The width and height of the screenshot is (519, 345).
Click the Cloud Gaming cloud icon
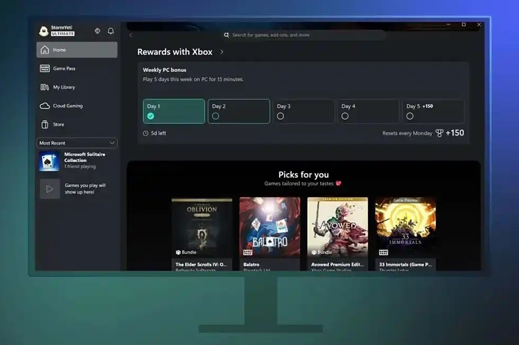(45, 106)
